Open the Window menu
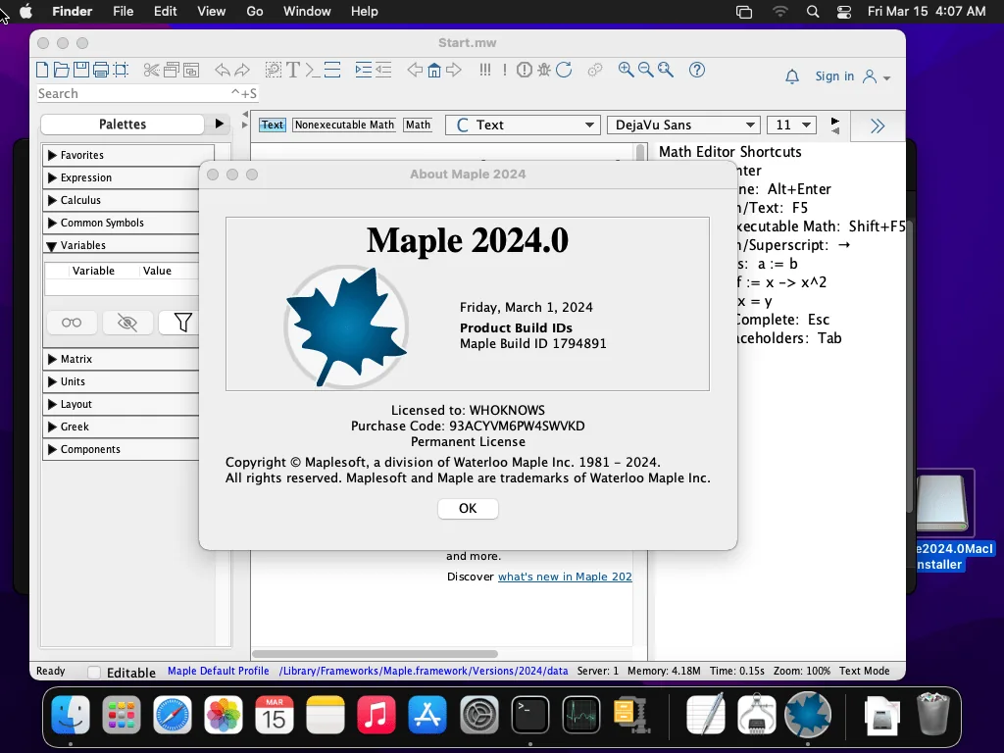This screenshot has width=1004, height=753. click(307, 11)
